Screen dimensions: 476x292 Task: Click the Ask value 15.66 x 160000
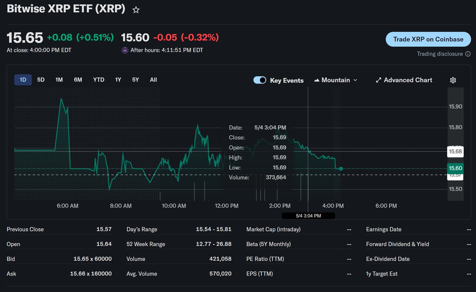[91, 274]
